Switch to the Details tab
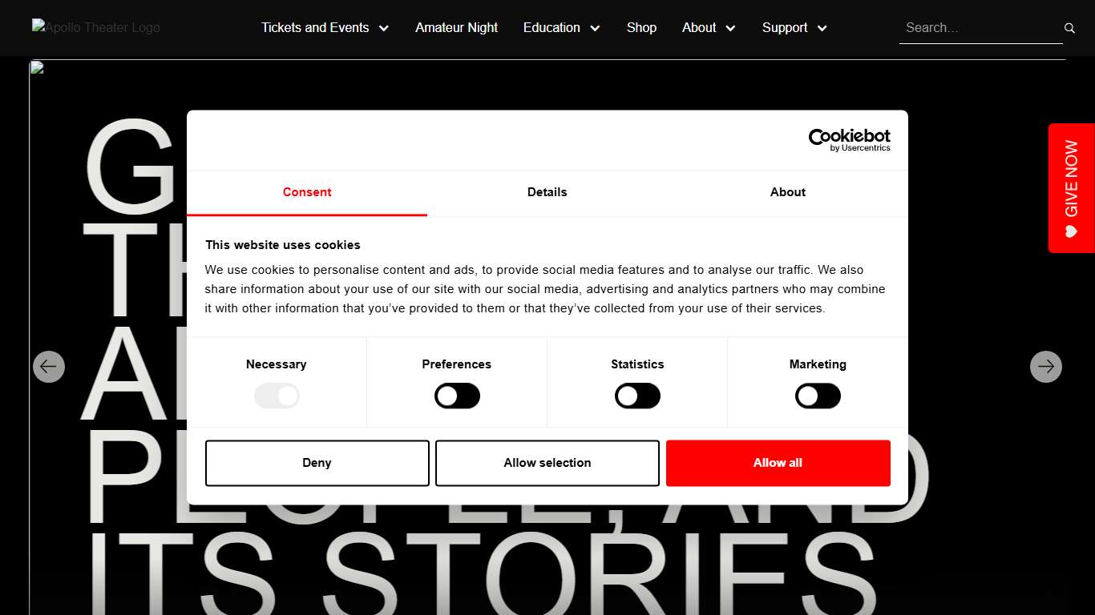Image resolution: width=1095 pixels, height=615 pixels. click(547, 192)
